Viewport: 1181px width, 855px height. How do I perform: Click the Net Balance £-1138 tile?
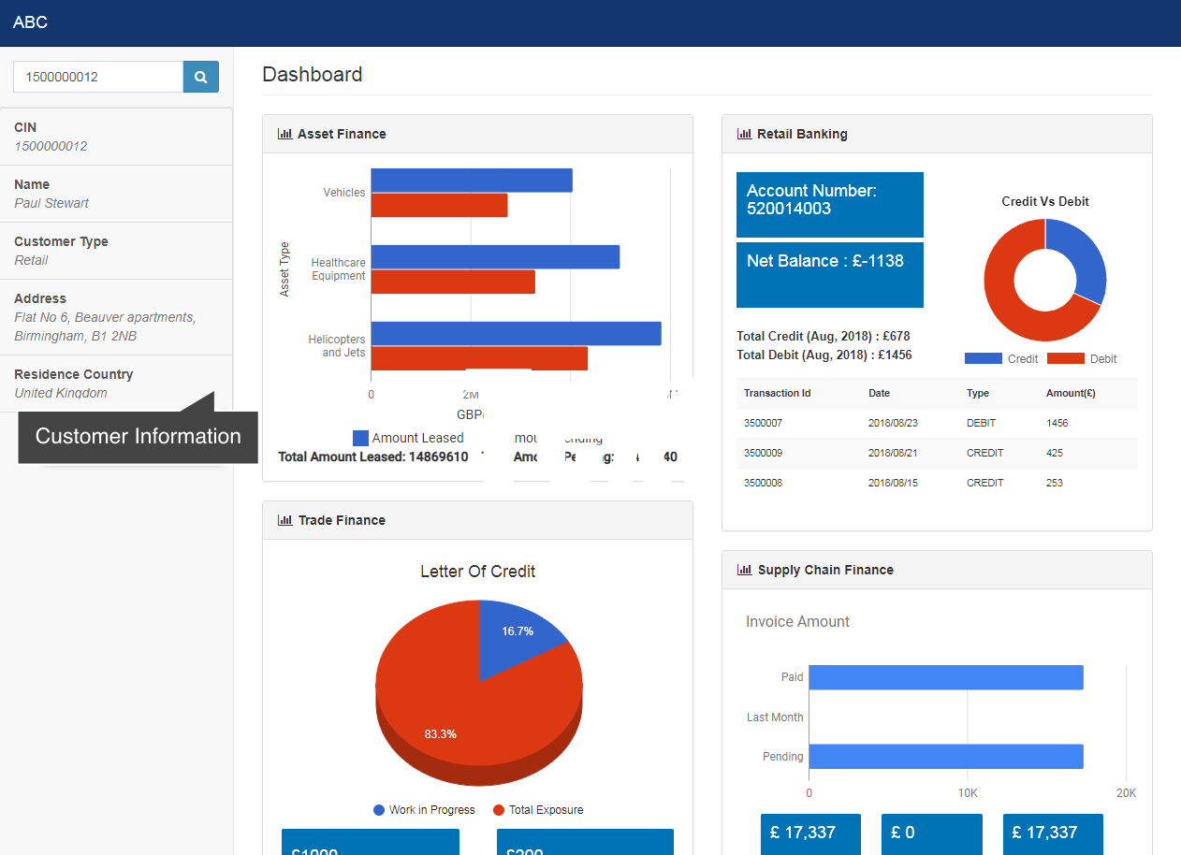pos(830,275)
